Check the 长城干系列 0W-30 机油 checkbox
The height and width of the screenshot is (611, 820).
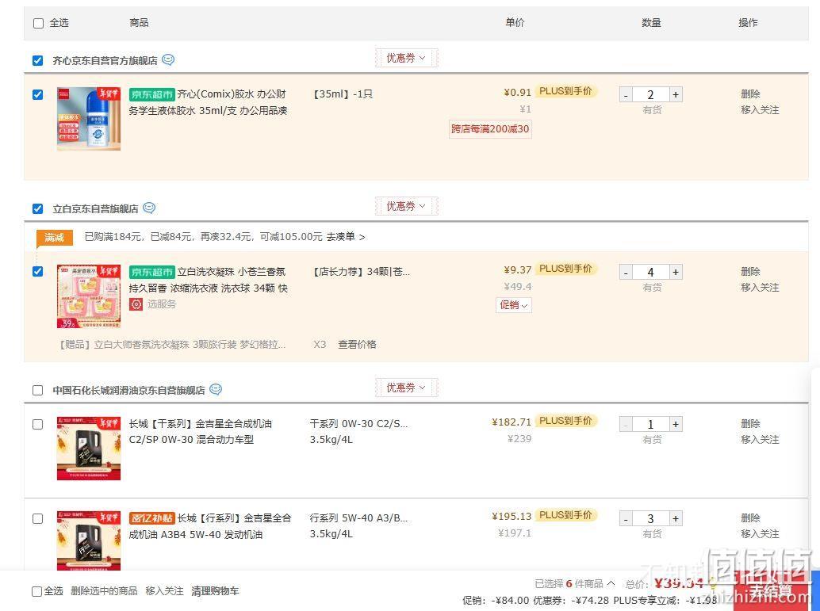point(37,424)
